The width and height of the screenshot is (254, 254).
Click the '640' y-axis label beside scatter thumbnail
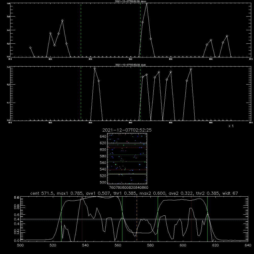103,137
